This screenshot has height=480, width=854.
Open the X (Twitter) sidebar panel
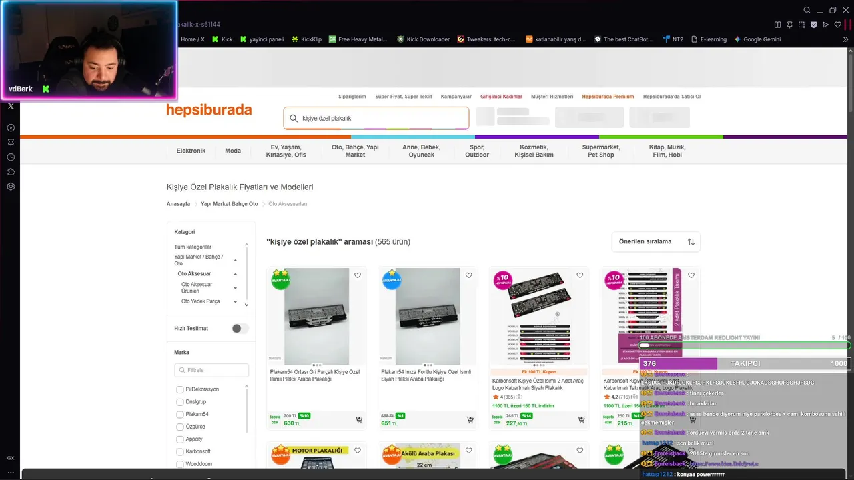(11, 106)
